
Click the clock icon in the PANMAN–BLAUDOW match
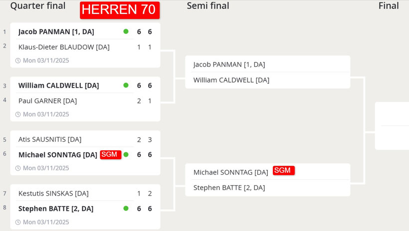pos(18,60)
